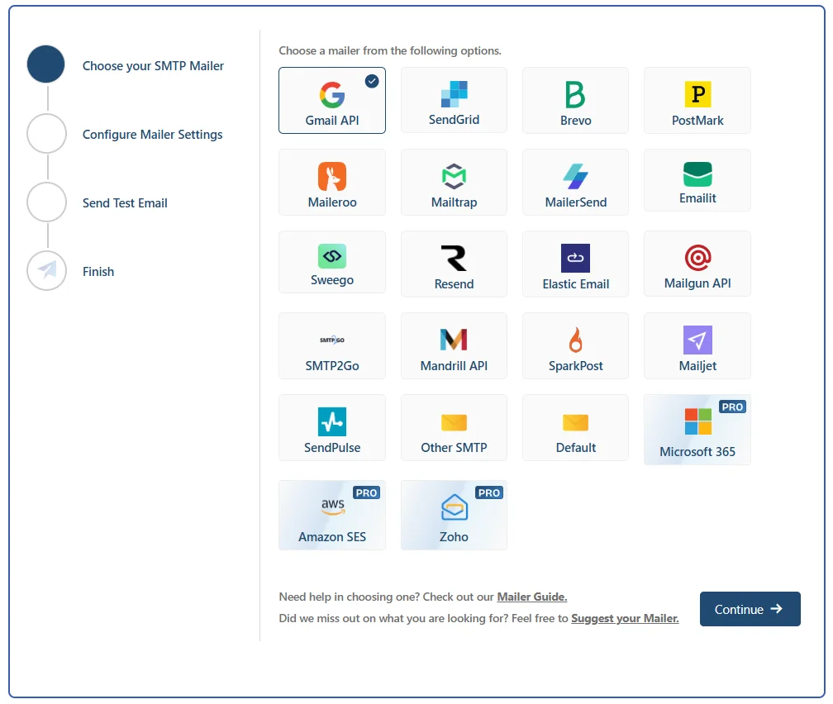Screen dimensions: 833x704
Task: Choose the Zoho PRO mailer
Action: (x=453, y=514)
